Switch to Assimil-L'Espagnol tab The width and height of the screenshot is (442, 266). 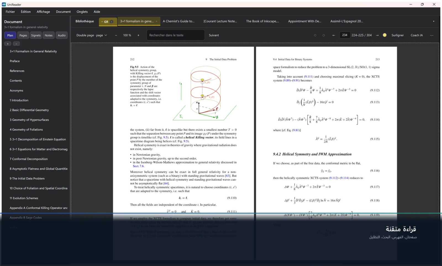click(347, 21)
